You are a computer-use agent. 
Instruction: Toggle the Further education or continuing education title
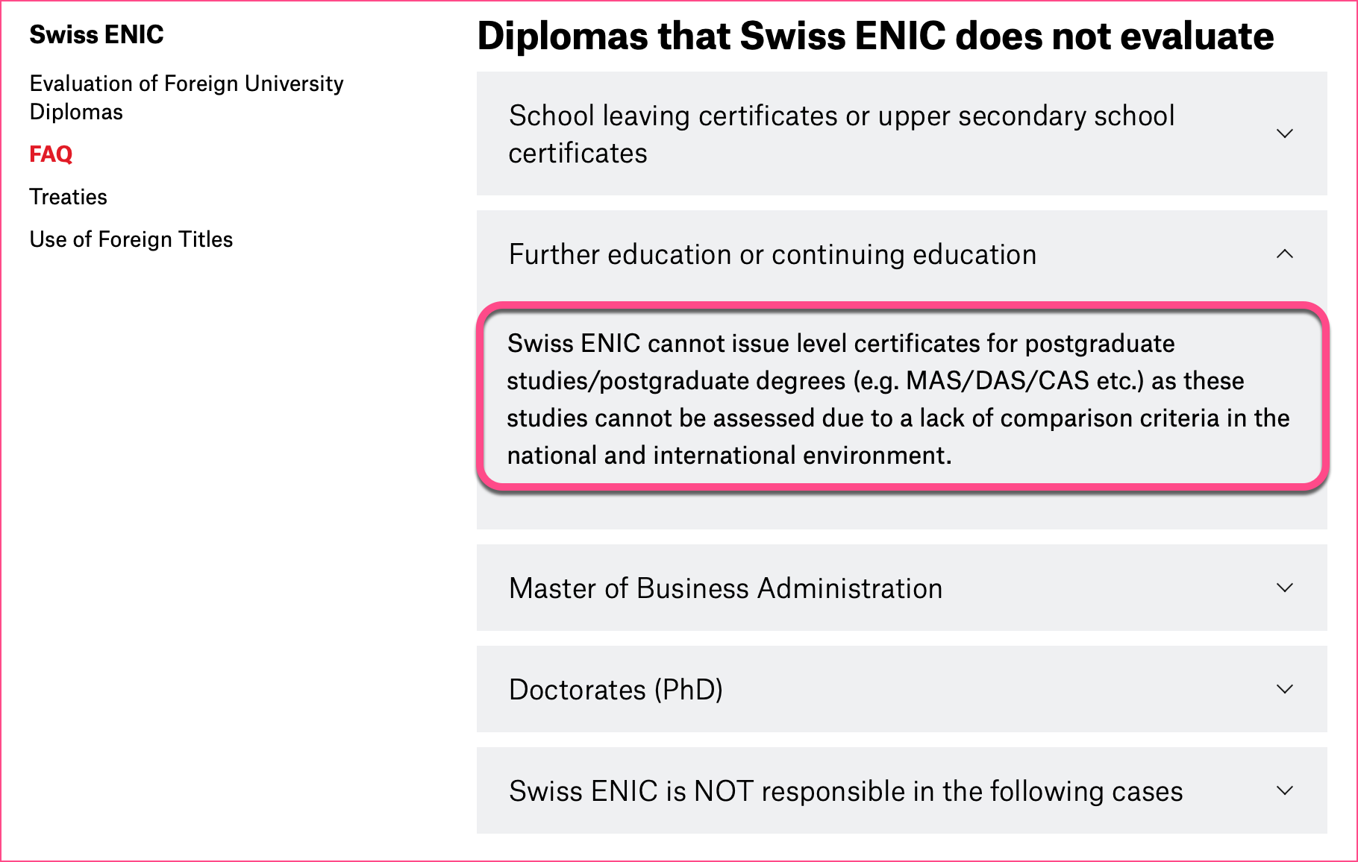coord(772,255)
